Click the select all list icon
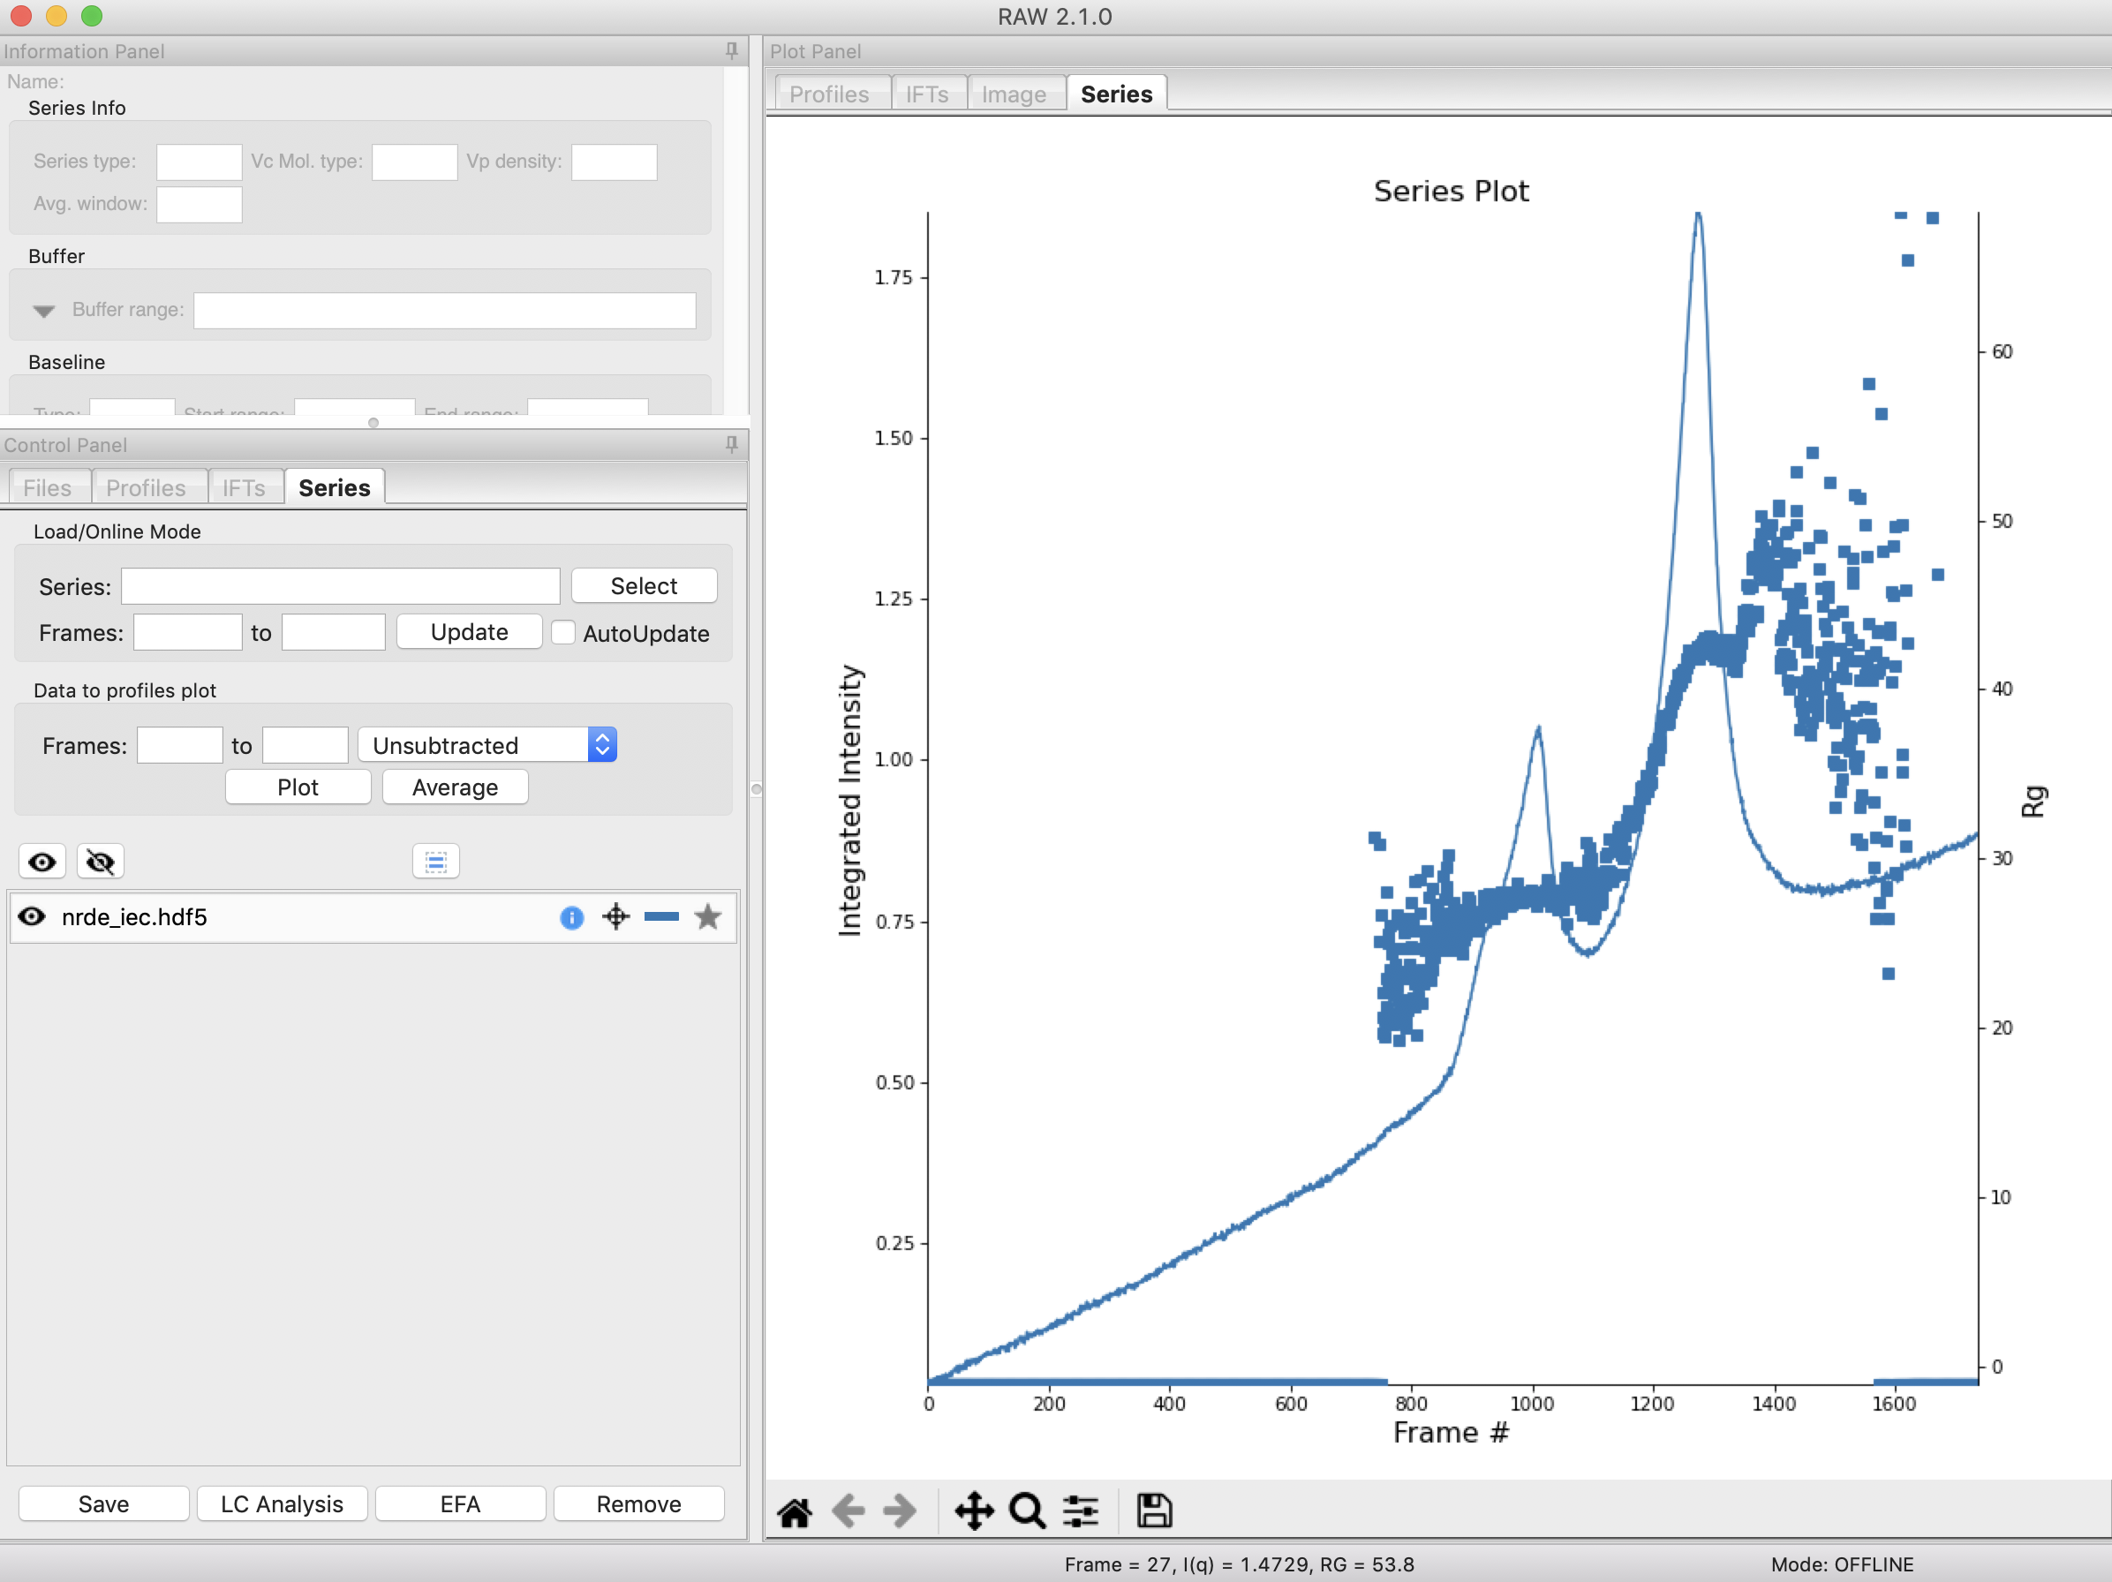The image size is (2112, 1582). click(x=435, y=863)
